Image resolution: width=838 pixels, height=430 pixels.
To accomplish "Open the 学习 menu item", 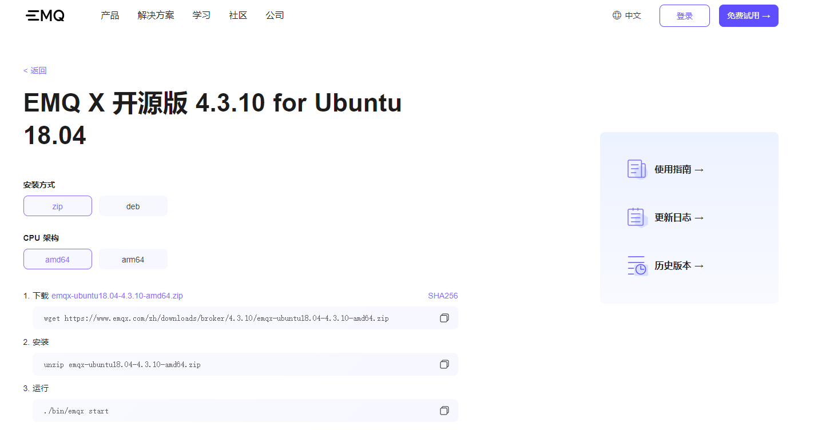I will coord(201,15).
